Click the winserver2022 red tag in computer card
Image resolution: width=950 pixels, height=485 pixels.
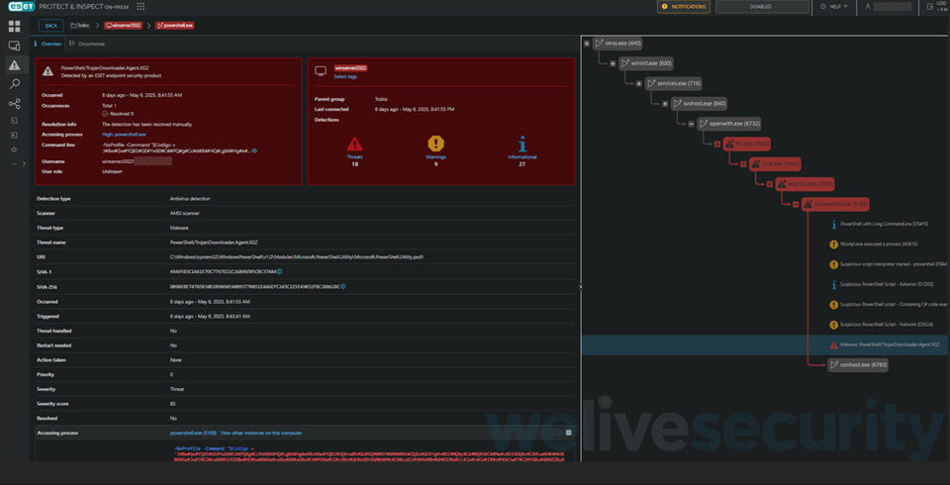click(x=350, y=68)
